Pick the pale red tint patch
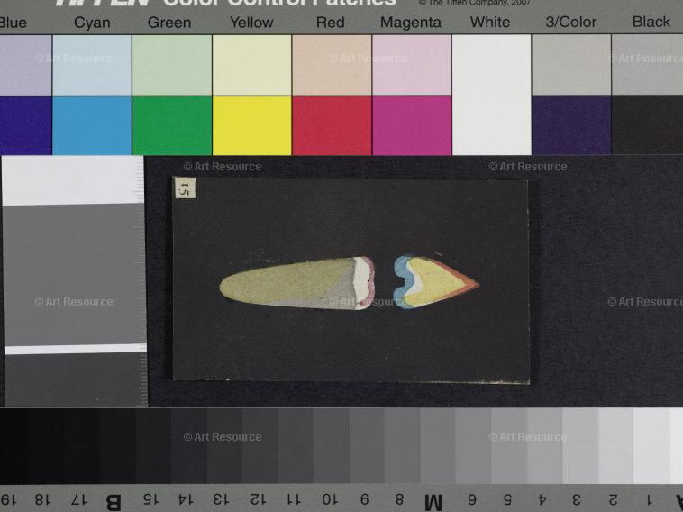This screenshot has height=512, width=683. click(x=332, y=65)
